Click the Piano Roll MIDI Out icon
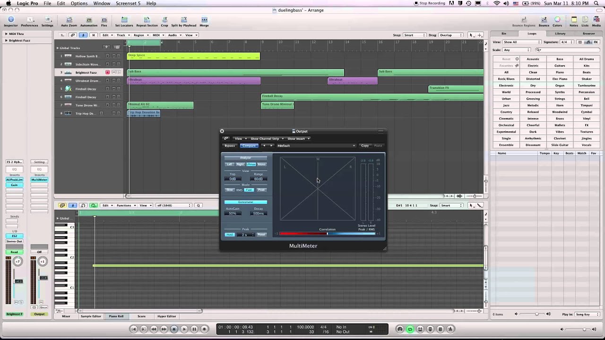Screen dimensions: 605x340 coord(94,205)
